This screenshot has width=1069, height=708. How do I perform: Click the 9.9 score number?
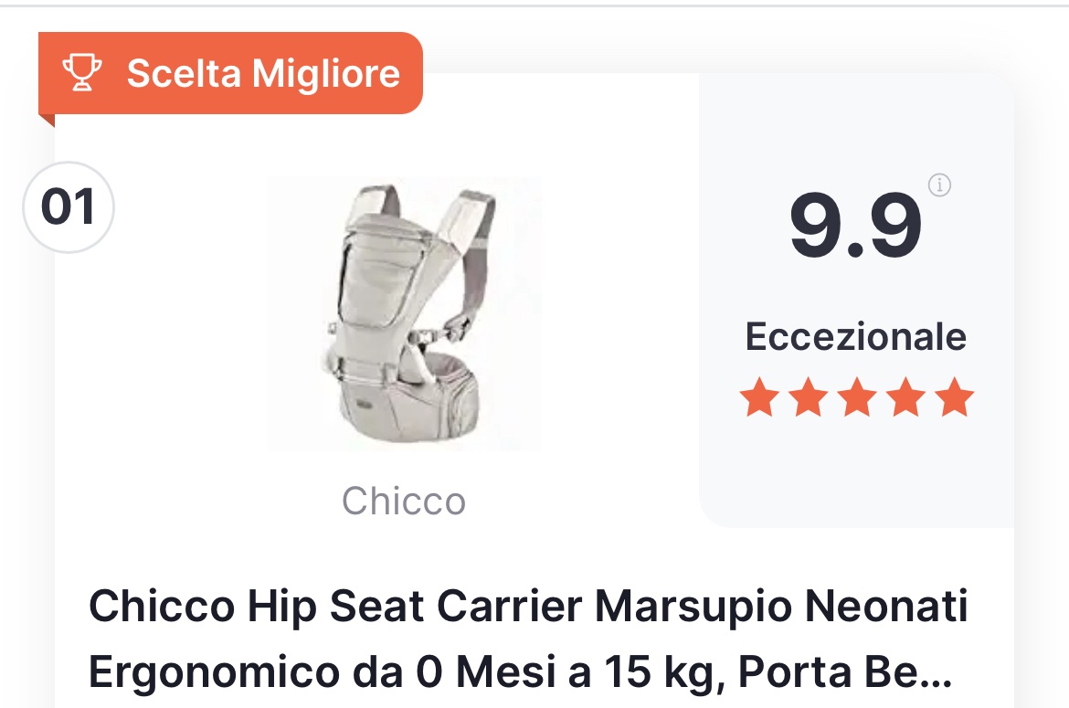click(x=855, y=226)
